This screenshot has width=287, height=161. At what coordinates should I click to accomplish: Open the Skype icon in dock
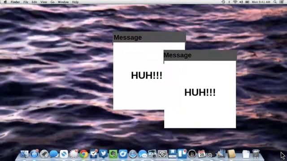(64, 154)
